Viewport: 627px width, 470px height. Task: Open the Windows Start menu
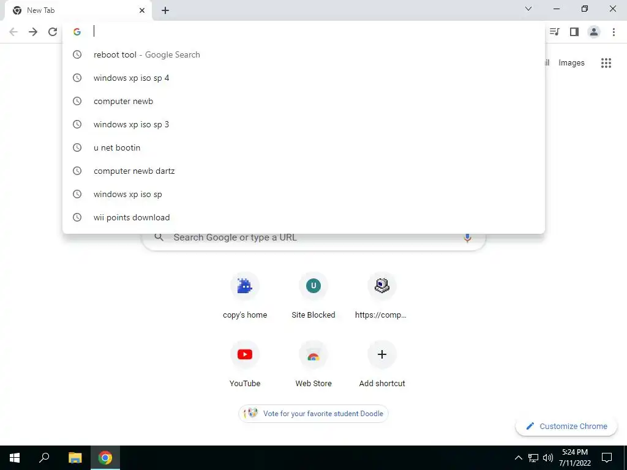(15, 458)
